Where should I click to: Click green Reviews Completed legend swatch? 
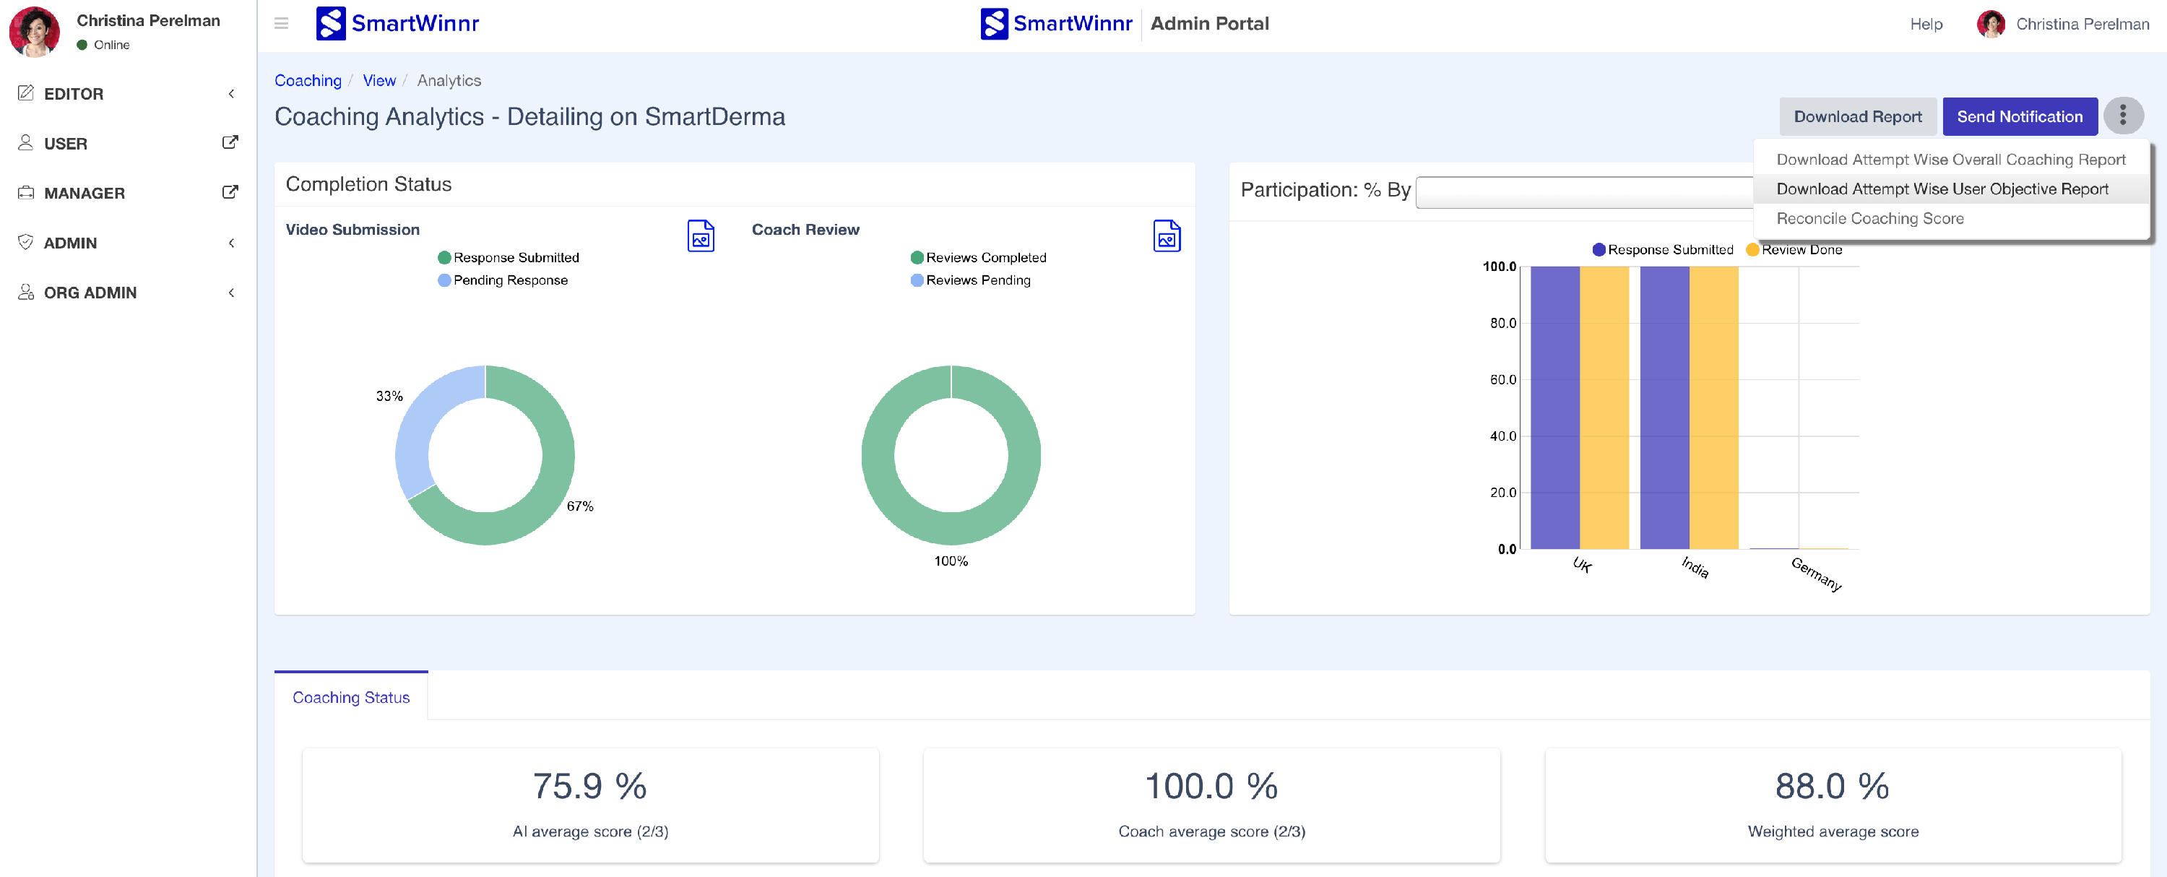pos(916,258)
